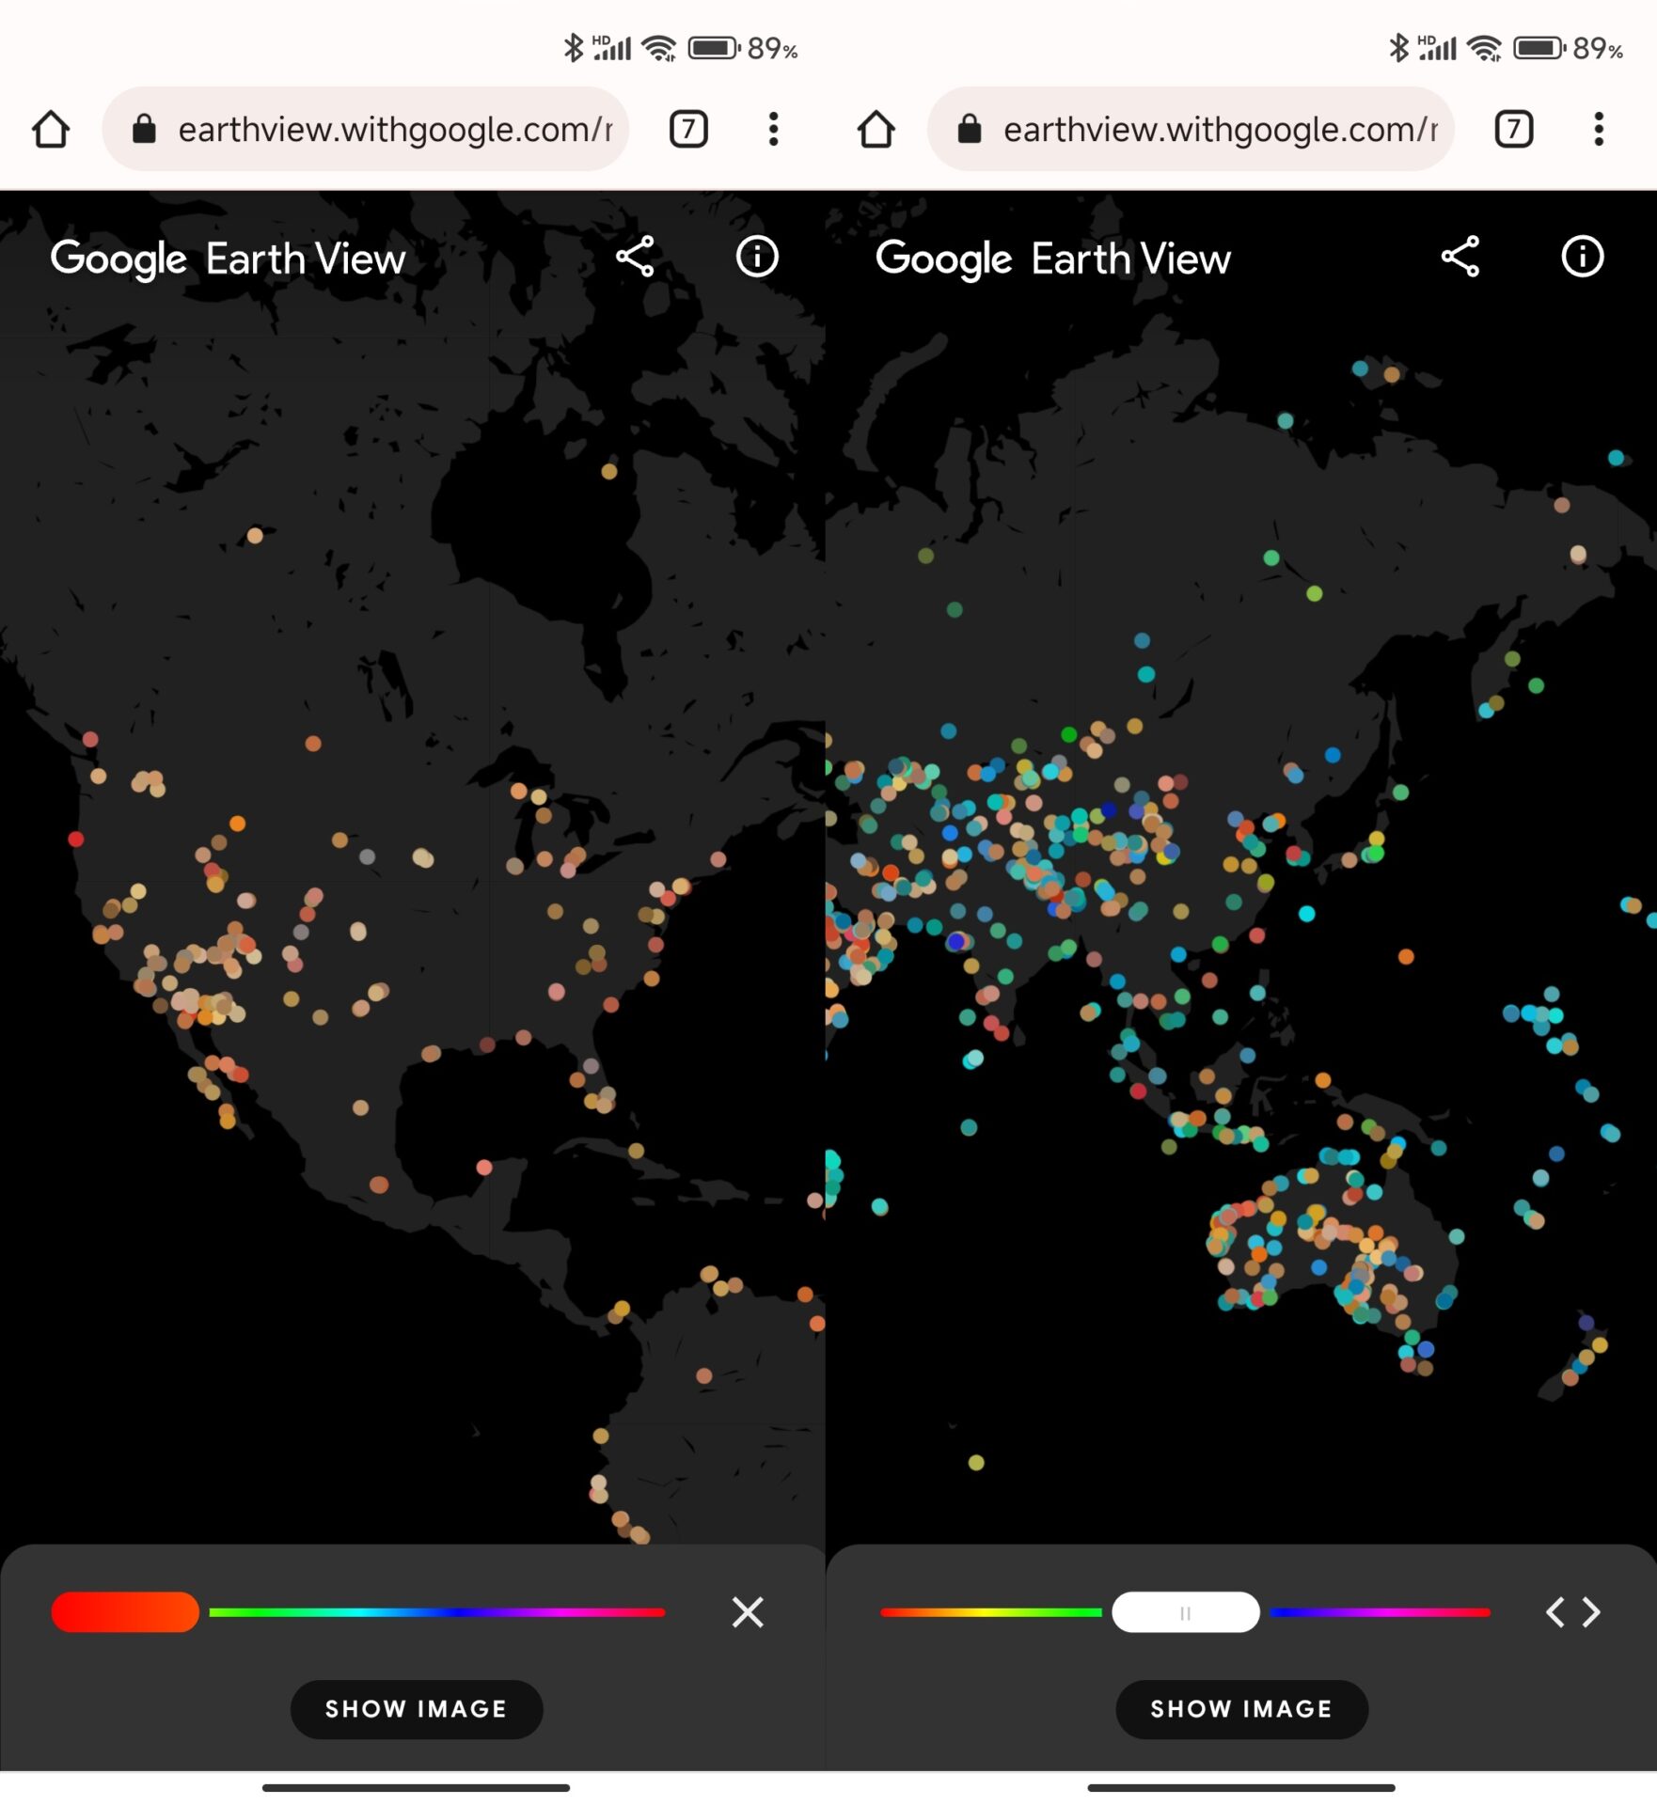Open the info icon on the left screen

point(757,257)
